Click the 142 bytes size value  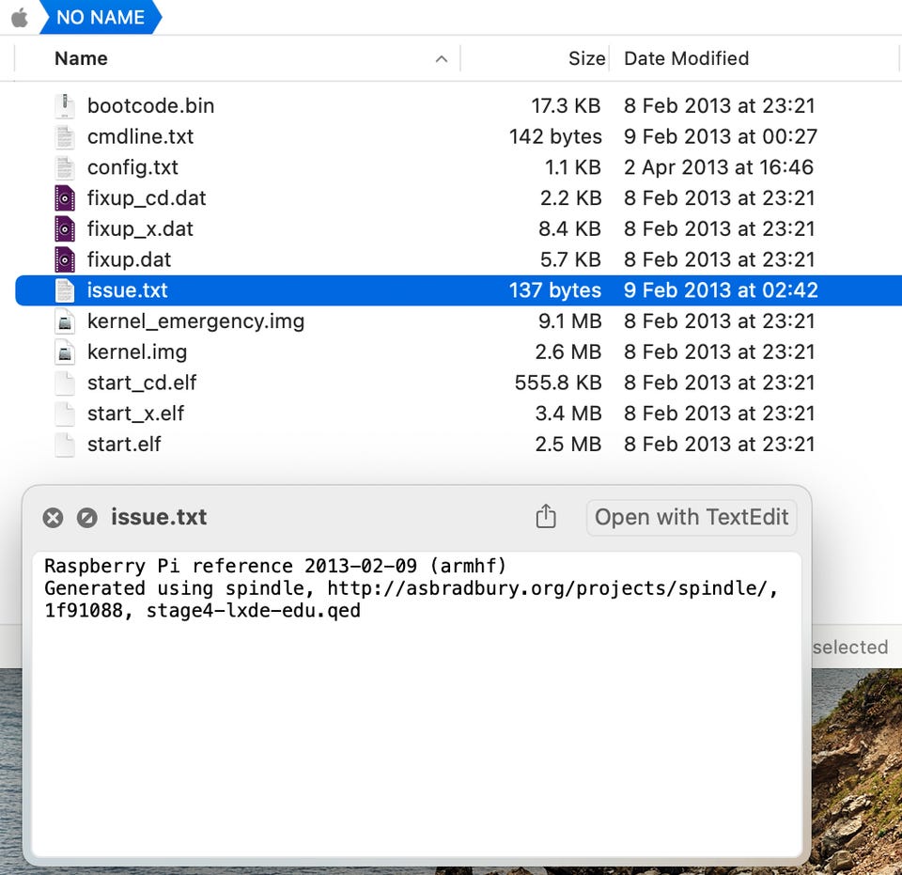[555, 137]
